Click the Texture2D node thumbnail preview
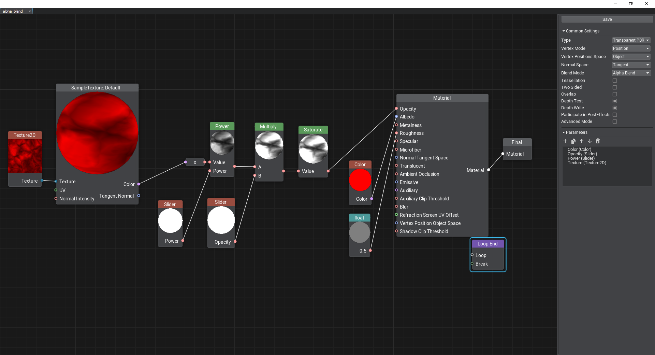 pos(25,156)
